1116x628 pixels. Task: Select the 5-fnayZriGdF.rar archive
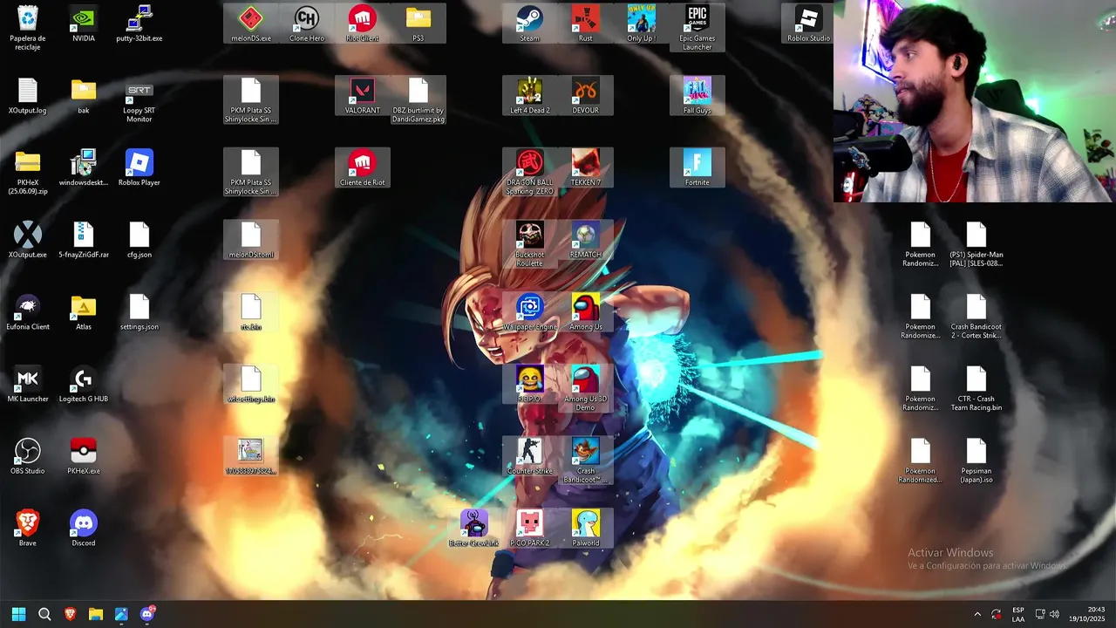[84, 240]
